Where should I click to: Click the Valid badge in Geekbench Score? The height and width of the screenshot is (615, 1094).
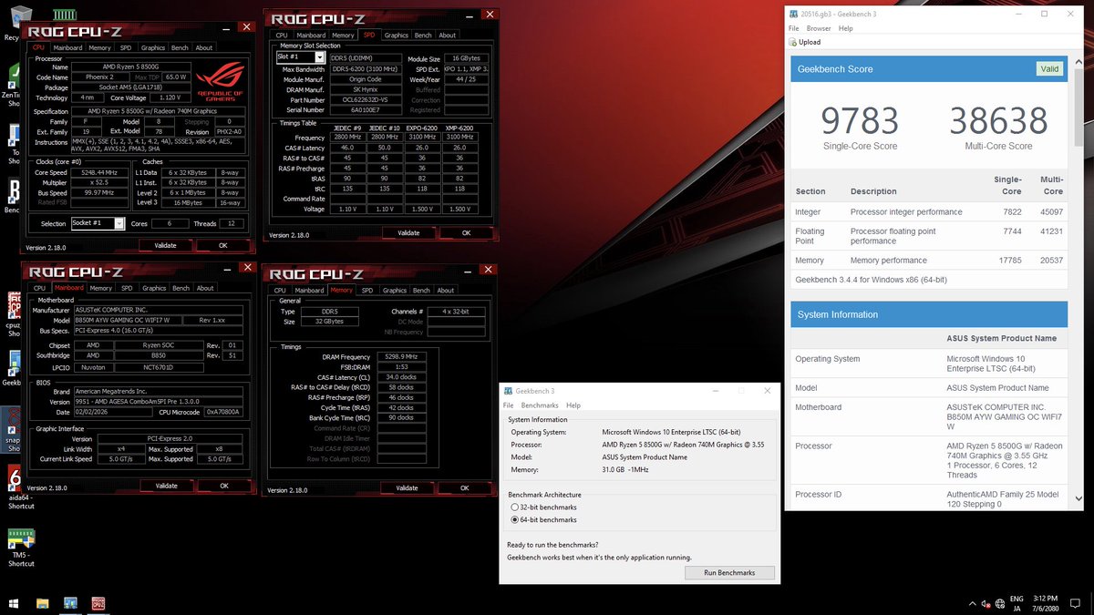click(x=1049, y=69)
